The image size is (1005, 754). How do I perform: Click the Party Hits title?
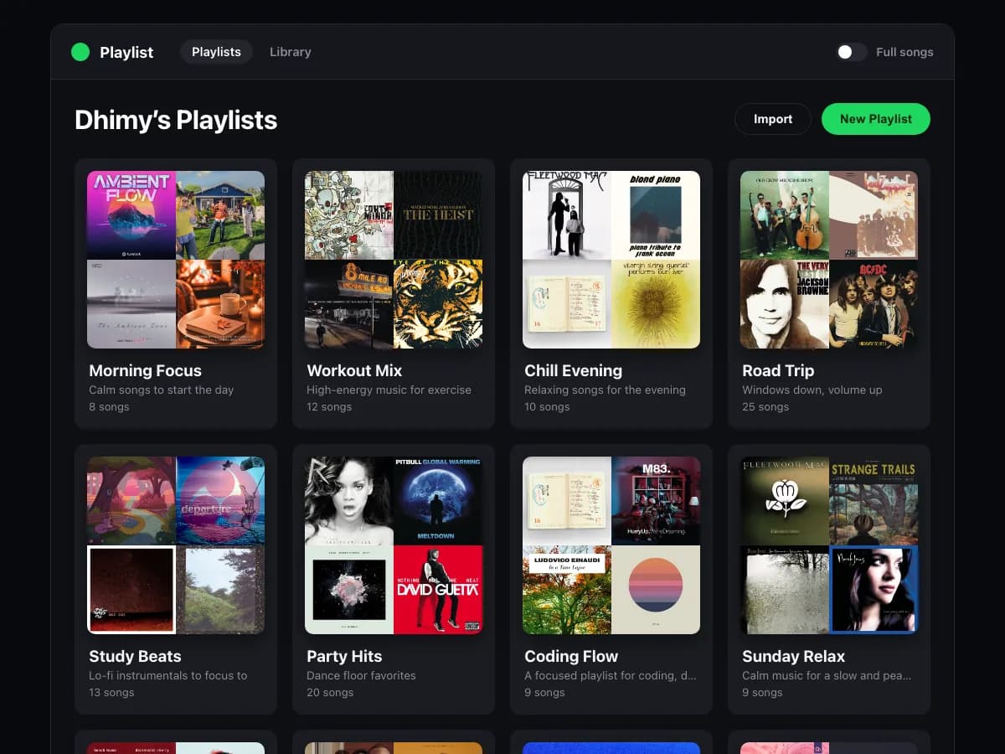tap(344, 656)
